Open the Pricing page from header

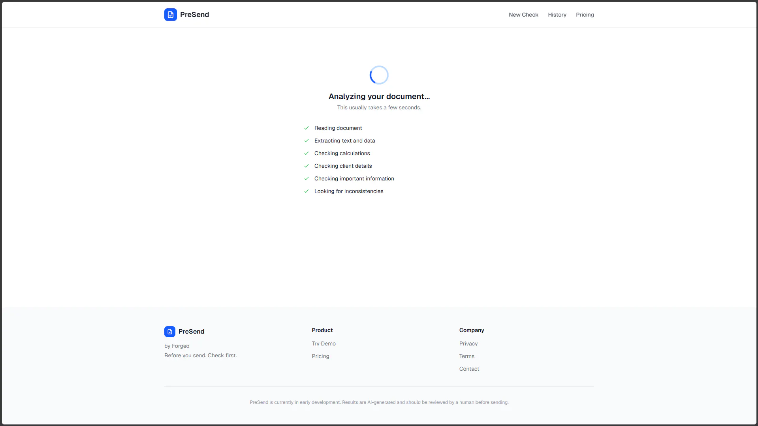(585, 15)
